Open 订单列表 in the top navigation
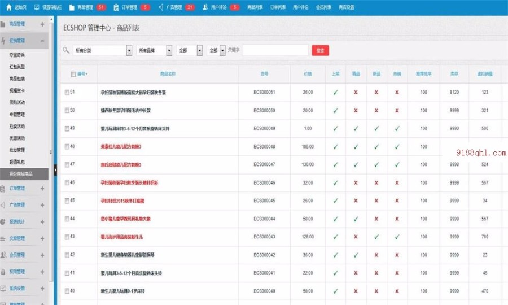Viewport: 508px width, 305px height. click(278, 7)
